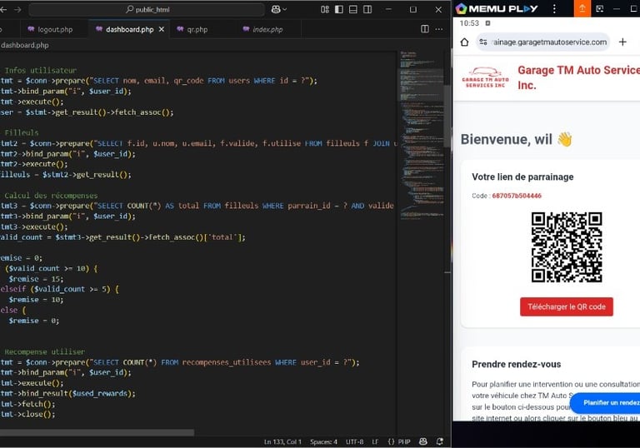Open the MEmu Play three-dot menu

tap(554, 8)
